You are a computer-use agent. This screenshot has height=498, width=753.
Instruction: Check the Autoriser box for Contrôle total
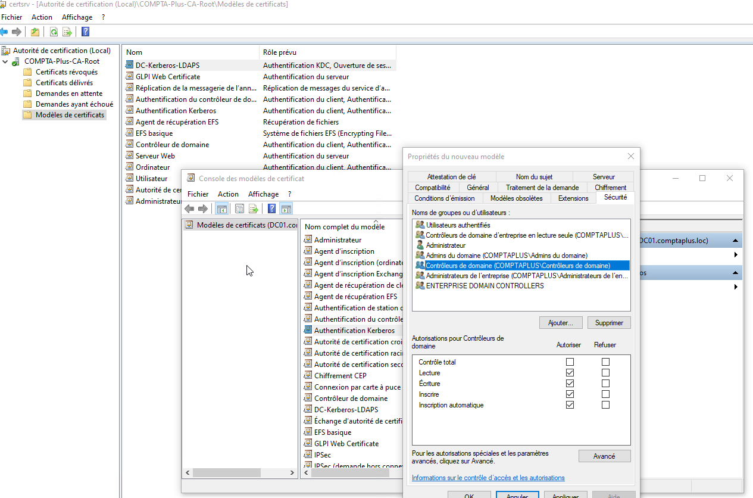tap(570, 362)
